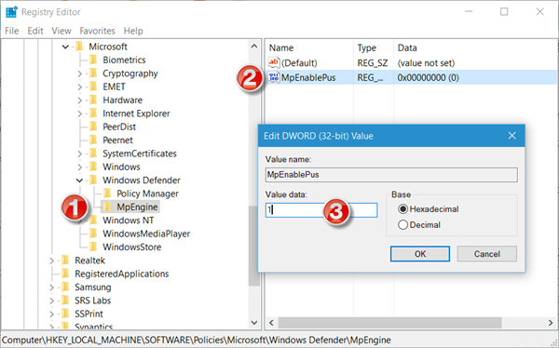Select the Windows NT tree item
The width and height of the screenshot is (559, 348).
point(129,221)
